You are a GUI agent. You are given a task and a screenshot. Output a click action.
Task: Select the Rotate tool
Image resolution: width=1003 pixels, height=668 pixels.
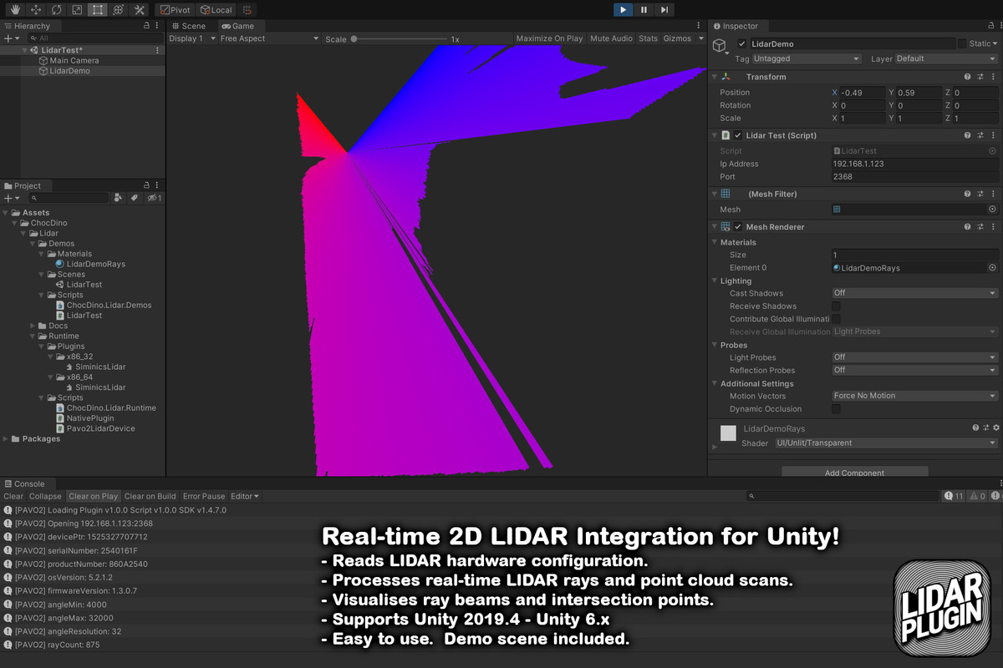(56, 10)
